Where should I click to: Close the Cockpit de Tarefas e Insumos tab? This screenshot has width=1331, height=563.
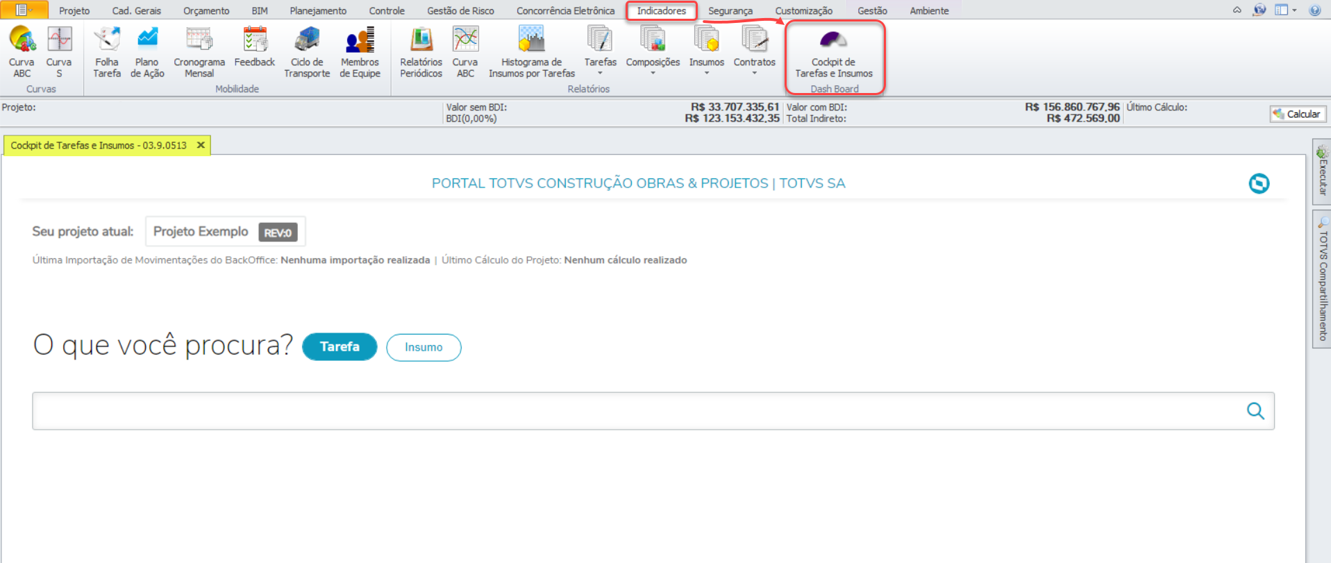click(x=201, y=145)
